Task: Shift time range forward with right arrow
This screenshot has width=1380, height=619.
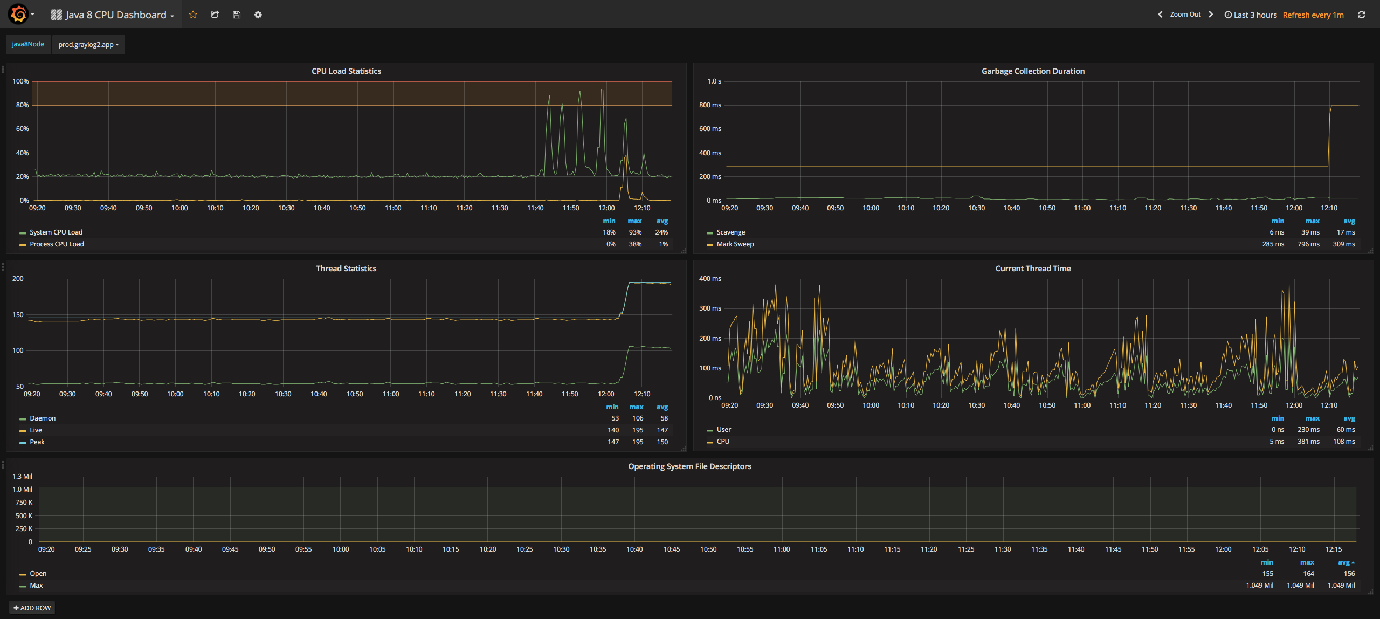Action: [x=1211, y=15]
